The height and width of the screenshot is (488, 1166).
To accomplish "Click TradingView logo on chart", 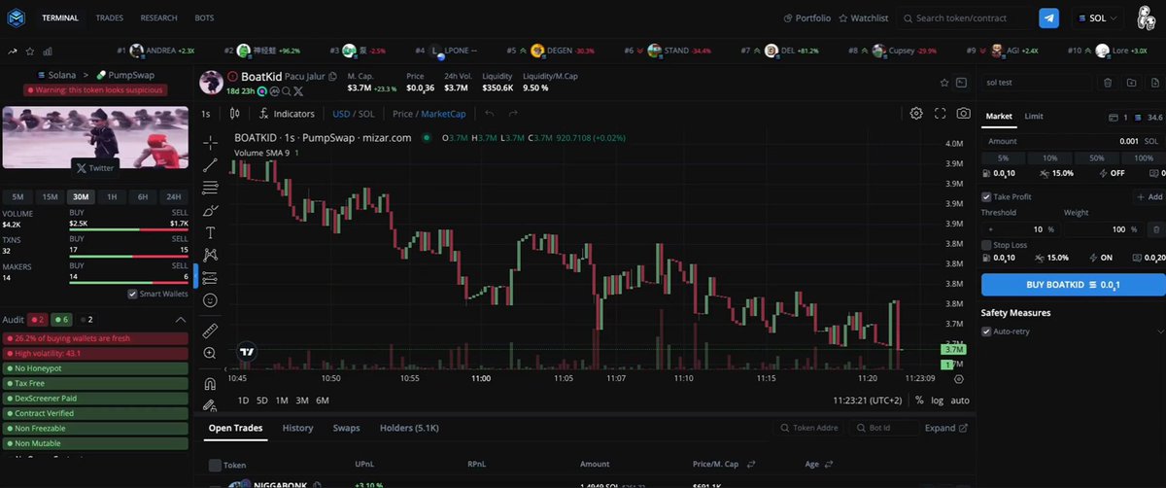I will (247, 352).
